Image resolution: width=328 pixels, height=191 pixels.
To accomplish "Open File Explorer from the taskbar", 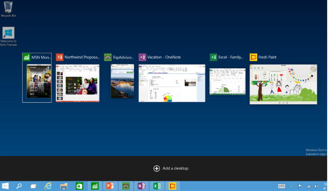I will coord(64,186).
